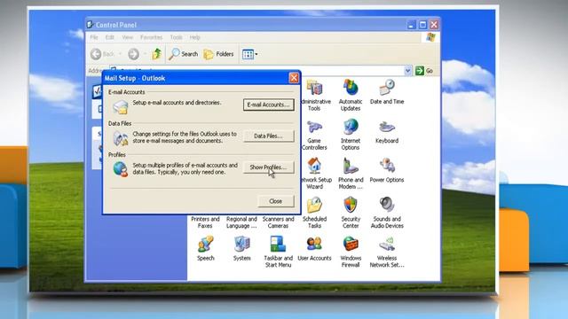Open Regional and Language options

(x=241, y=222)
